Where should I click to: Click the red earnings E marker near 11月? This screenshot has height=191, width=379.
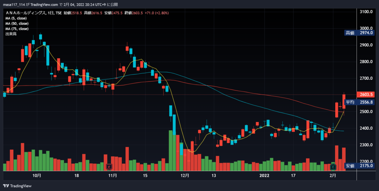point(109,166)
